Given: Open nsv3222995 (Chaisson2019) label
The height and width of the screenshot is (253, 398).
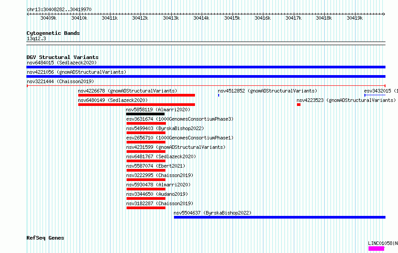Looking at the screenshot, I should 160,175.
